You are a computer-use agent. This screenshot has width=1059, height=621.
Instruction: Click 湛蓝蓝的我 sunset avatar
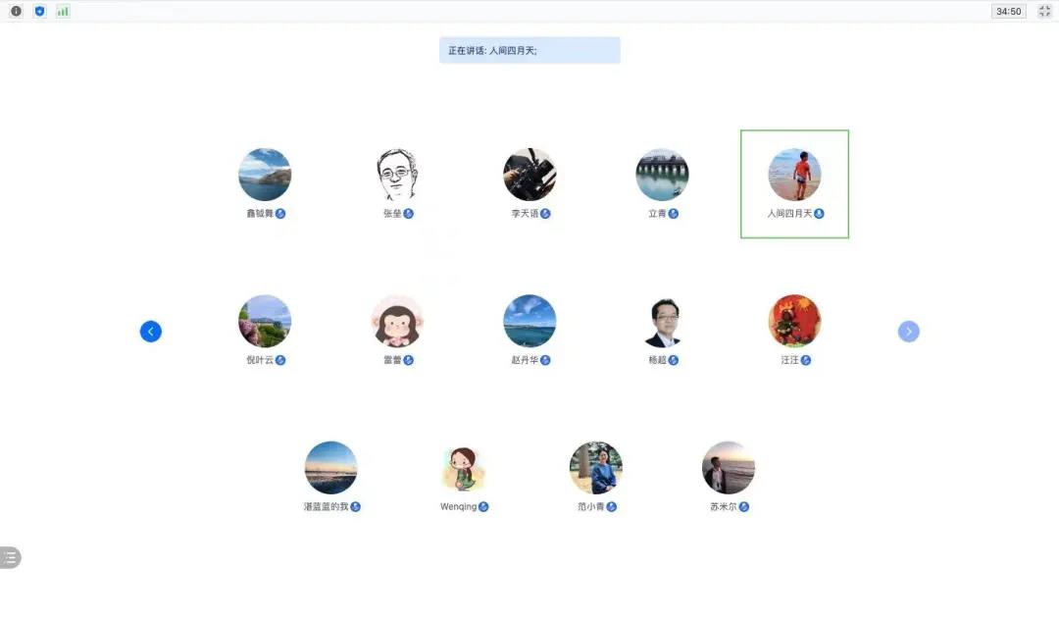click(x=331, y=468)
